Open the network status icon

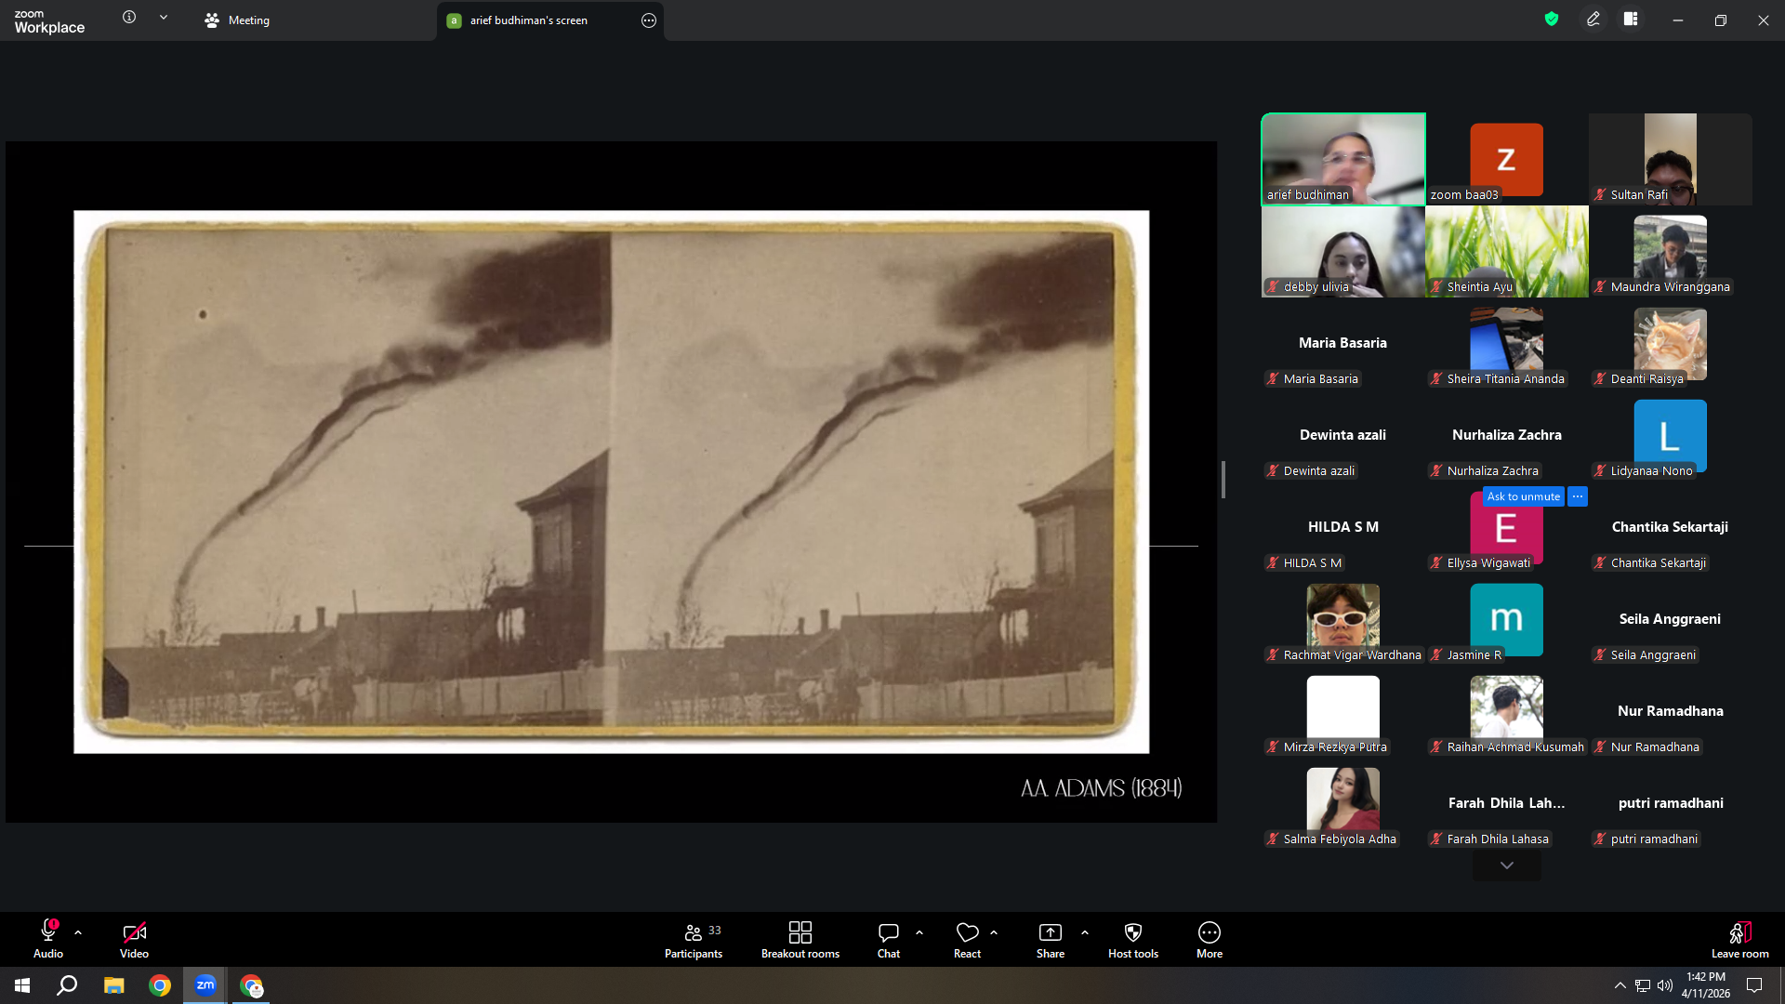coord(1643,985)
